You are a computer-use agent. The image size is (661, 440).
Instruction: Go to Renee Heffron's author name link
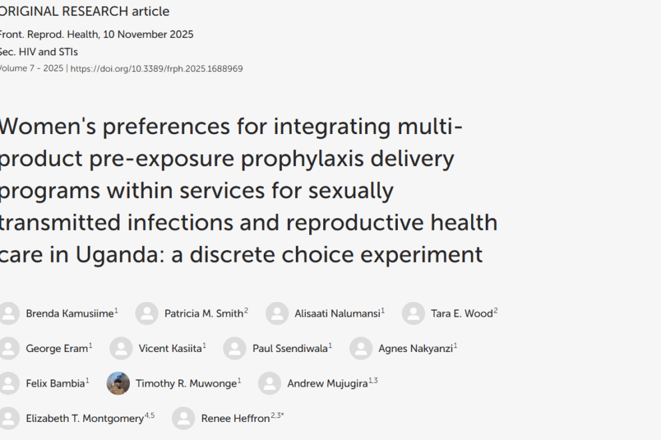point(235,419)
